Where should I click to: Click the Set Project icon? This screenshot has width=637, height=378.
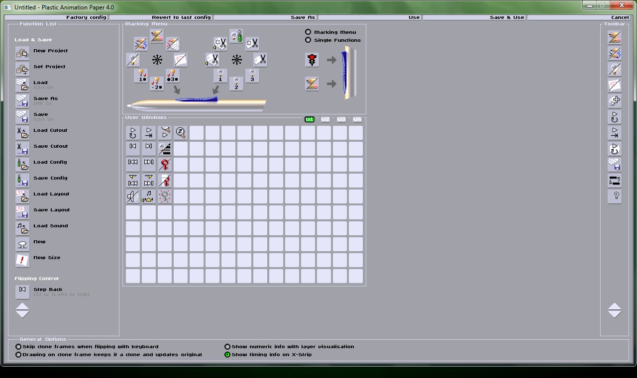[x=22, y=69]
